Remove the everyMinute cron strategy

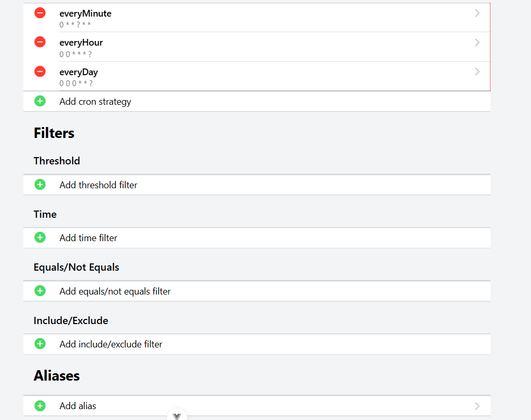tap(40, 13)
